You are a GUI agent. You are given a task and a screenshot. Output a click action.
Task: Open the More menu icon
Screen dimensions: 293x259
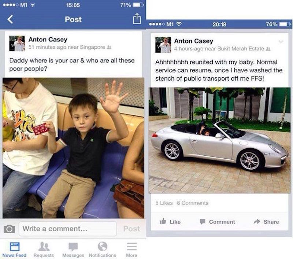pos(132,246)
